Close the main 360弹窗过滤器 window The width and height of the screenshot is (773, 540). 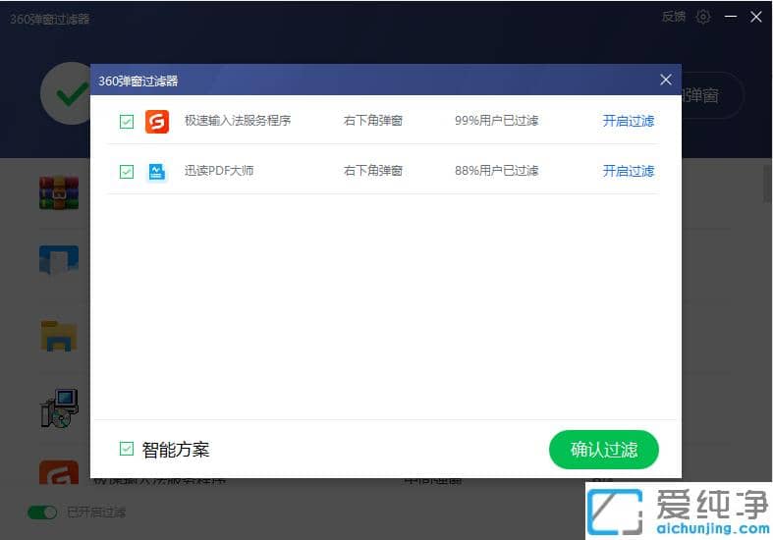[755, 17]
